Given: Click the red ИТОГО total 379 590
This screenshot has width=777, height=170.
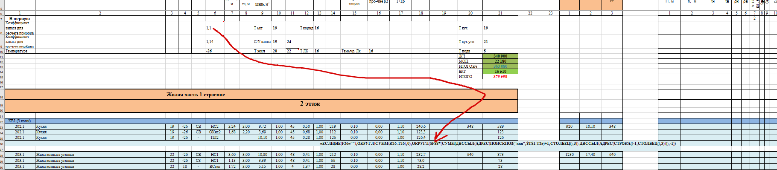Looking at the screenshot, I should coord(500,77).
